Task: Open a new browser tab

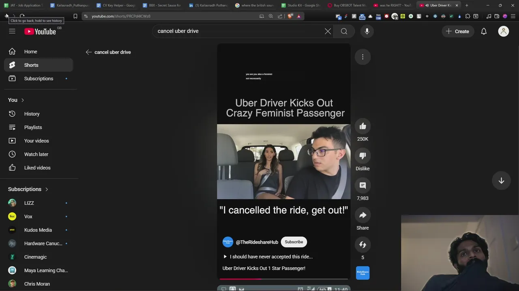Action: (x=467, y=5)
